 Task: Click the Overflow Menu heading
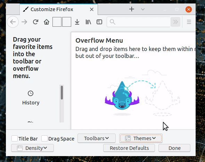pos(99,41)
